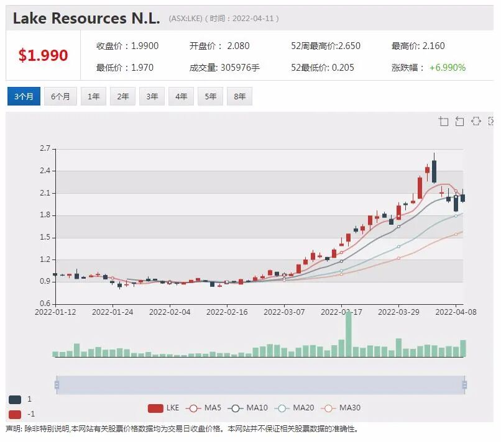
Task: Click the 2022-01-24 x-axis date label
Action: pyautogui.click(x=113, y=312)
